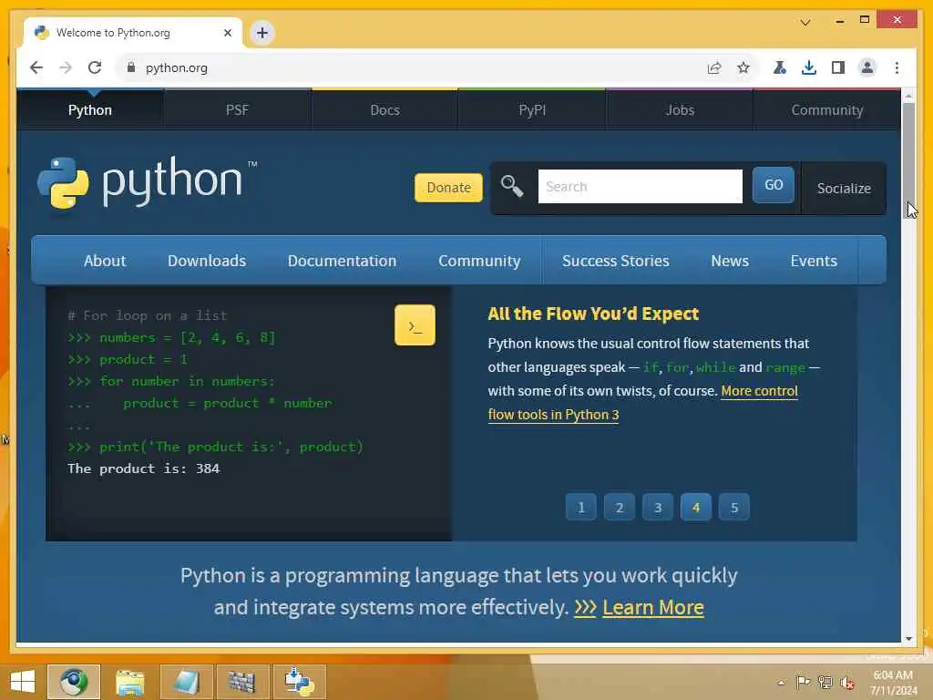Open the About menu
The width and height of the screenshot is (933, 700).
tap(105, 261)
